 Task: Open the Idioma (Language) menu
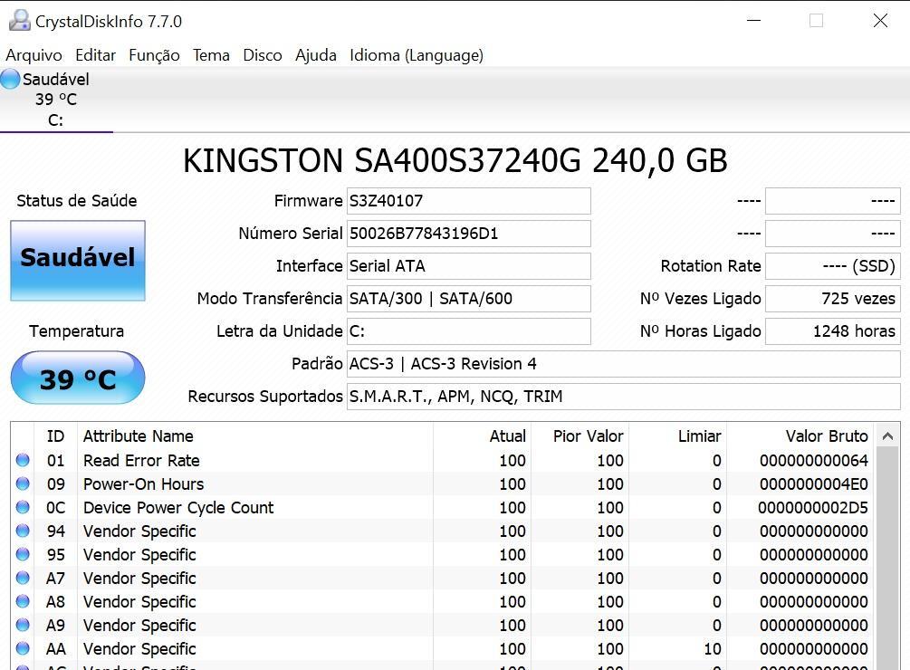[x=417, y=55]
